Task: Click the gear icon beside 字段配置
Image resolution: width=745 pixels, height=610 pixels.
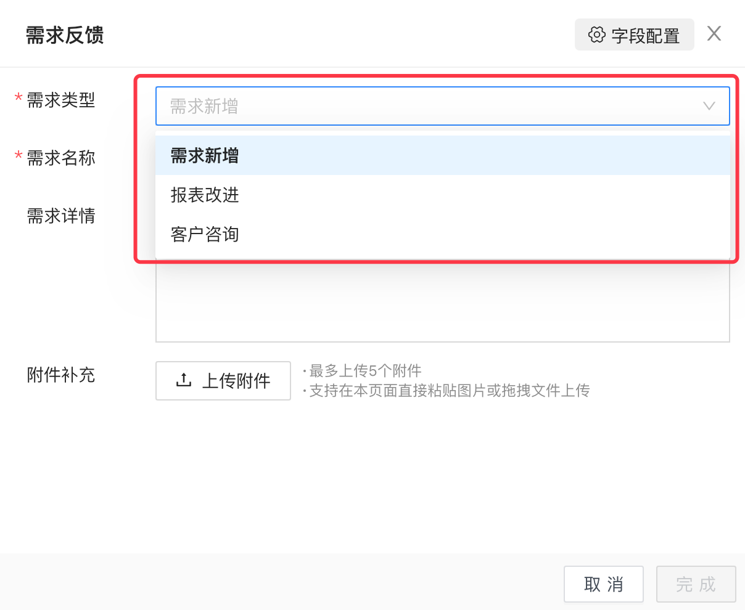Action: [596, 35]
